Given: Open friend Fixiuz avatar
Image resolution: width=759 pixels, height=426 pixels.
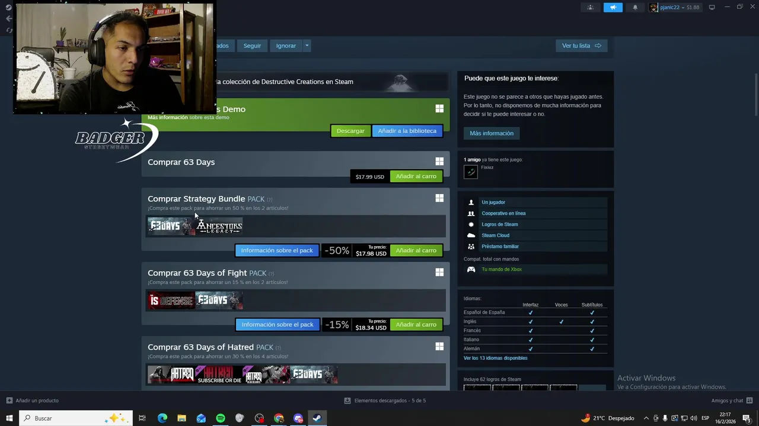Looking at the screenshot, I should (x=471, y=172).
